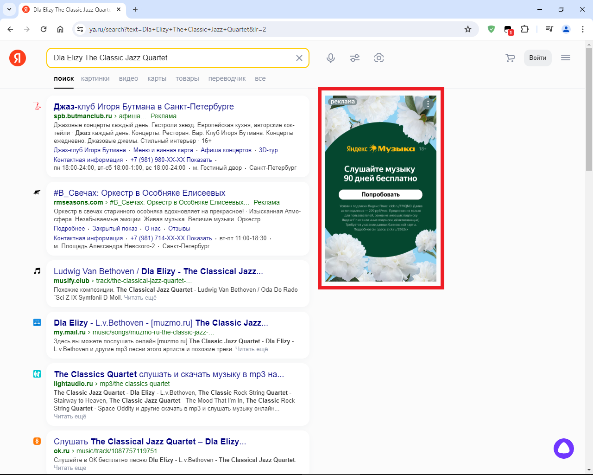Switch to the видео tab
Viewport: 593px width, 475px height.
tap(128, 78)
